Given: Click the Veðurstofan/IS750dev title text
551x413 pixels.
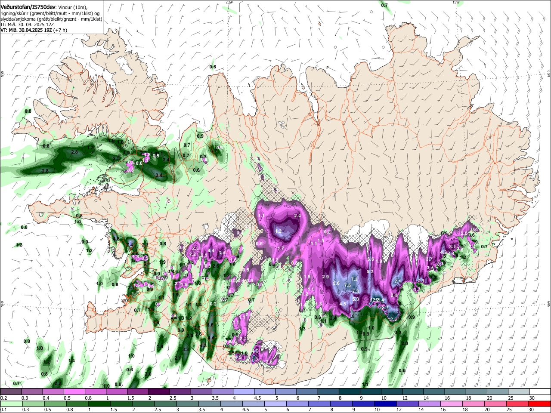Looking at the screenshot, I should click(28, 7).
